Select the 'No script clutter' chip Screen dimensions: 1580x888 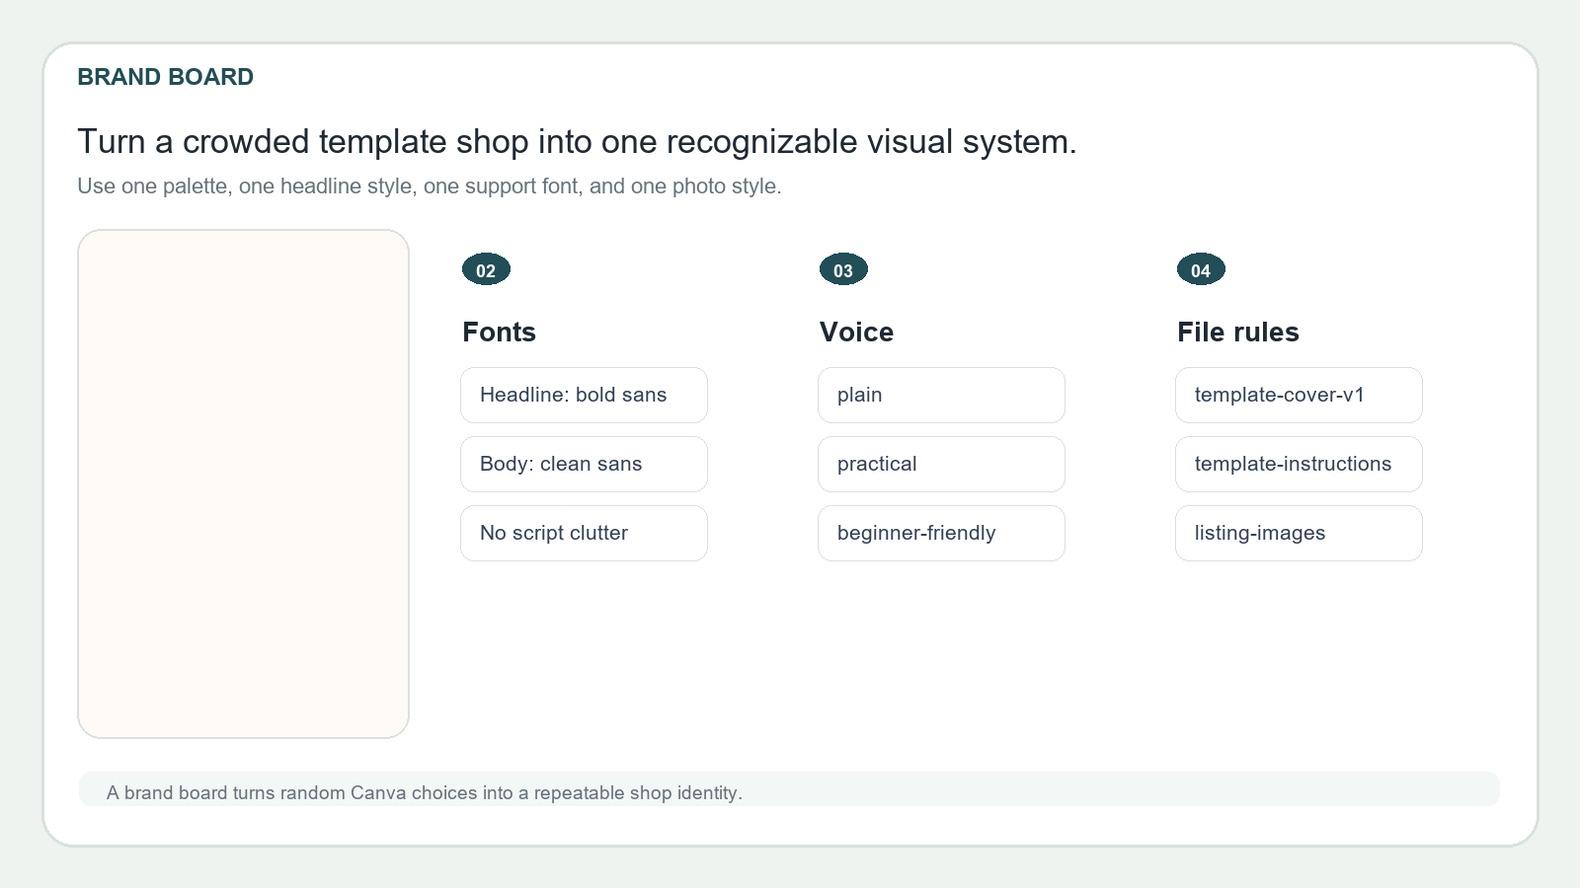click(x=584, y=533)
